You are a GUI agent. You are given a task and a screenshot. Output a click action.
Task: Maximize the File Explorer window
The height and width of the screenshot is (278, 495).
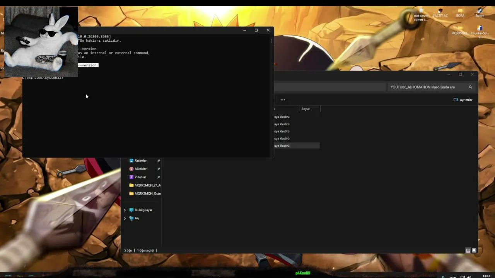coord(460,75)
